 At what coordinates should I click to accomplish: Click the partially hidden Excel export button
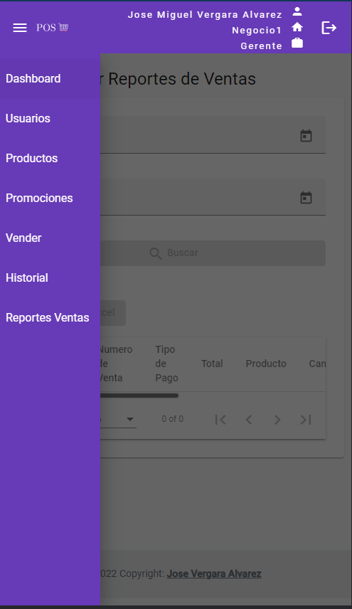(x=113, y=312)
